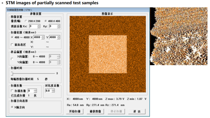Viewport: 210px width, 118px height.
Task: Enable the sample offset checkbox
Action: (x=12, y=59)
